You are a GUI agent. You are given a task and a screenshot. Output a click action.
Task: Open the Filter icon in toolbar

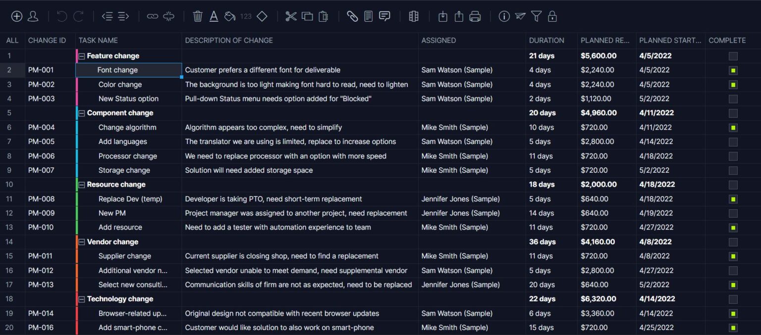536,16
